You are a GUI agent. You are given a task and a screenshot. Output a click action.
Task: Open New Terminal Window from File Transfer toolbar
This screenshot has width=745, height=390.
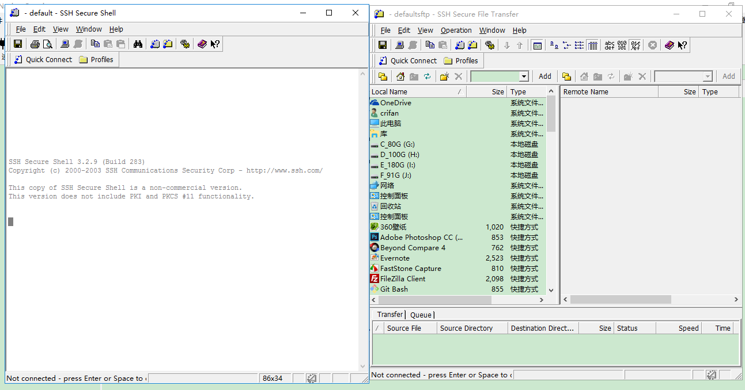tap(460, 45)
